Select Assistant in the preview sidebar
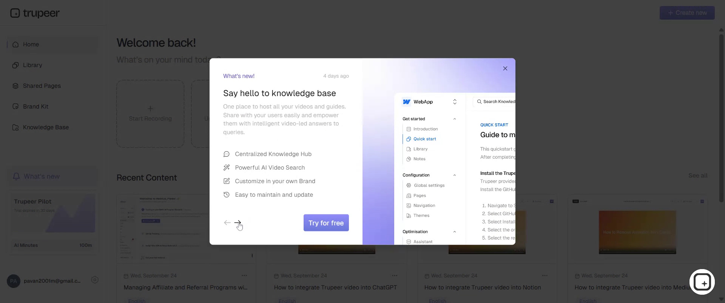725x303 pixels. [419, 242]
